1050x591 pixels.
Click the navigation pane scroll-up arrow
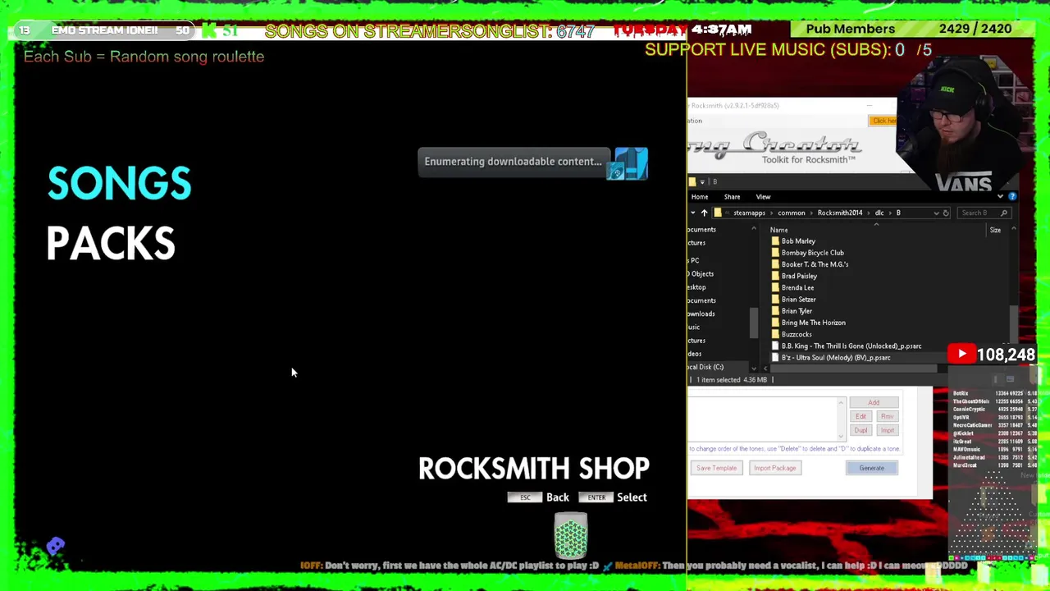click(754, 229)
